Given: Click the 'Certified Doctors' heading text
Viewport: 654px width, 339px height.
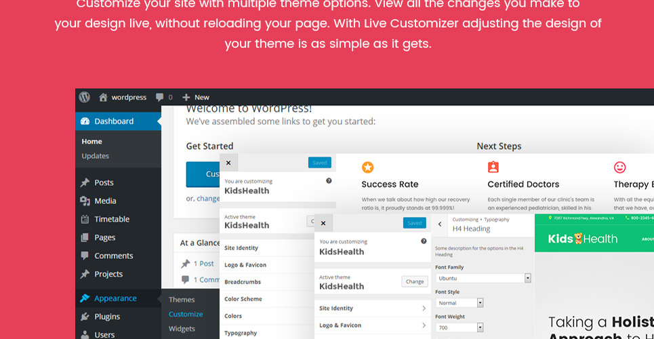Looking at the screenshot, I should (x=523, y=184).
